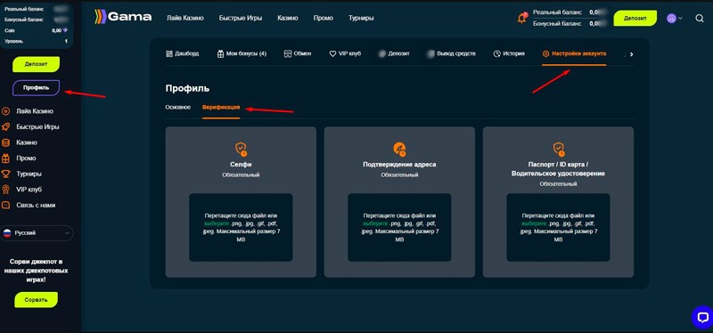Open the Вывод средств tab

[452, 53]
